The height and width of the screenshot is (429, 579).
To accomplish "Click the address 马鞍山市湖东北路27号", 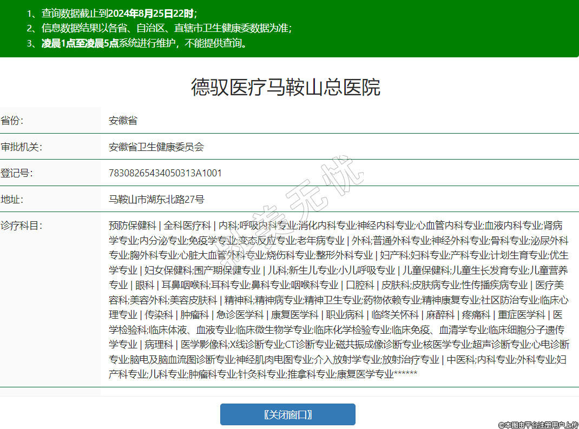I will [156, 200].
